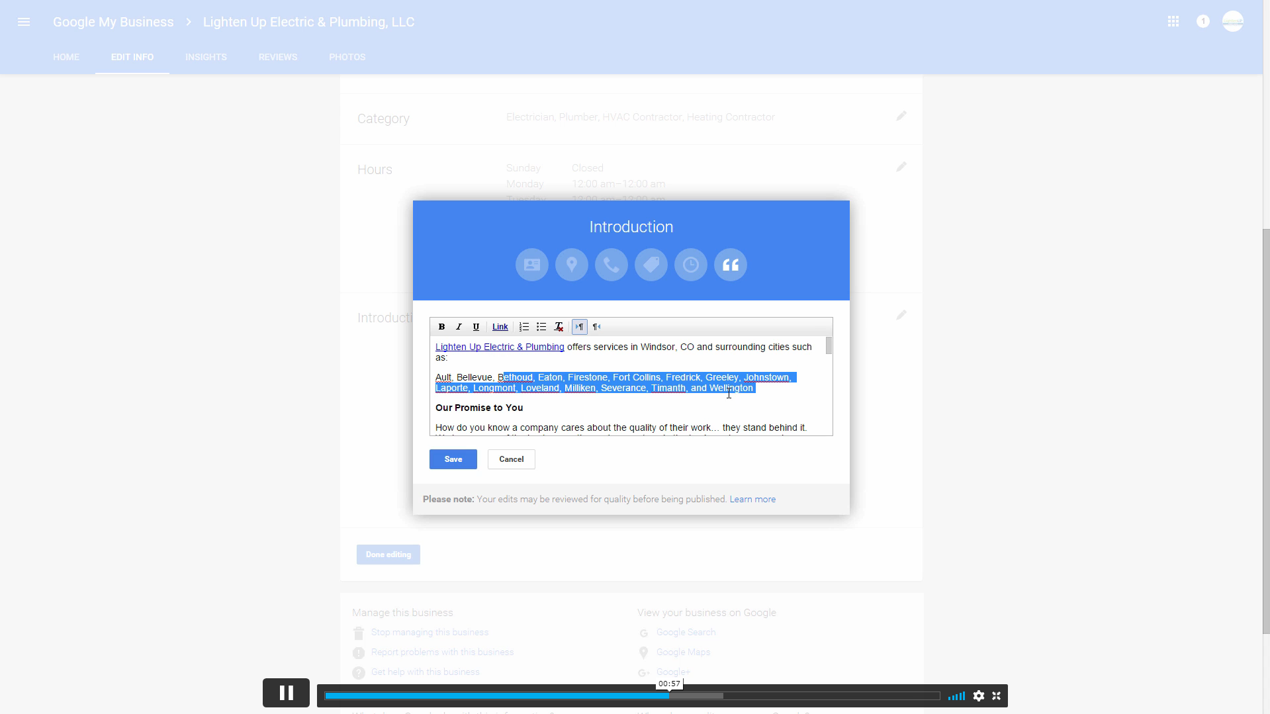
Task: Open Google Search business view
Action: [x=686, y=633]
